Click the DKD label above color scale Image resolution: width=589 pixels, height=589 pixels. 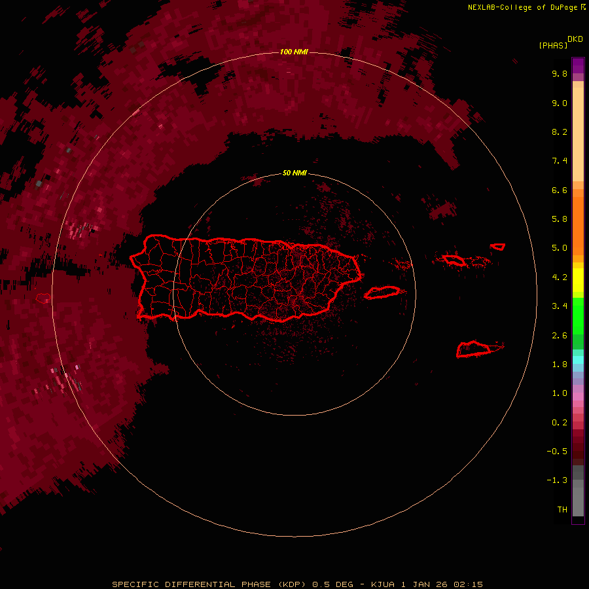pyautogui.click(x=575, y=39)
